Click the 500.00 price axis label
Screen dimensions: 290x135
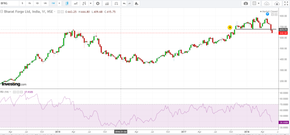click(x=283, y=49)
